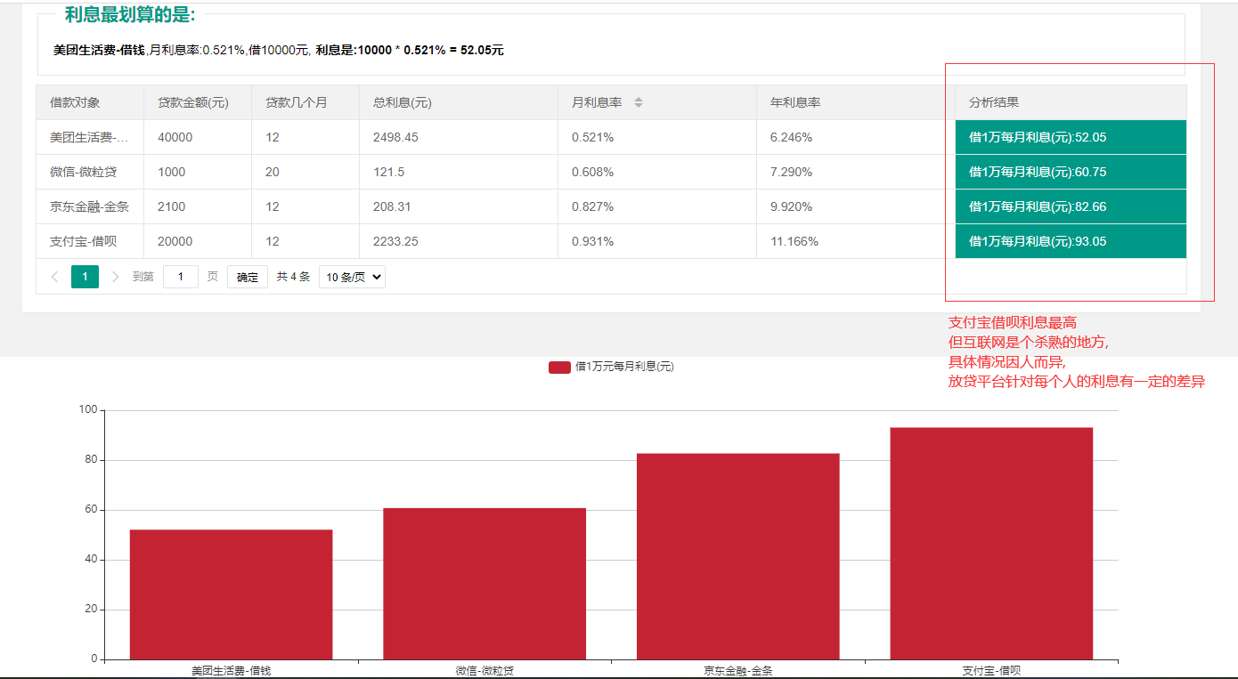Click monthly rate cell 0.931%
This screenshot has width=1238, height=679.
657,241
